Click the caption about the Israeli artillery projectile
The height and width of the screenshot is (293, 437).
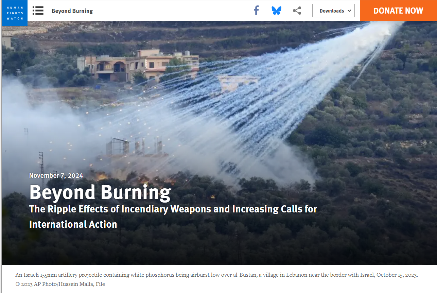(216, 275)
